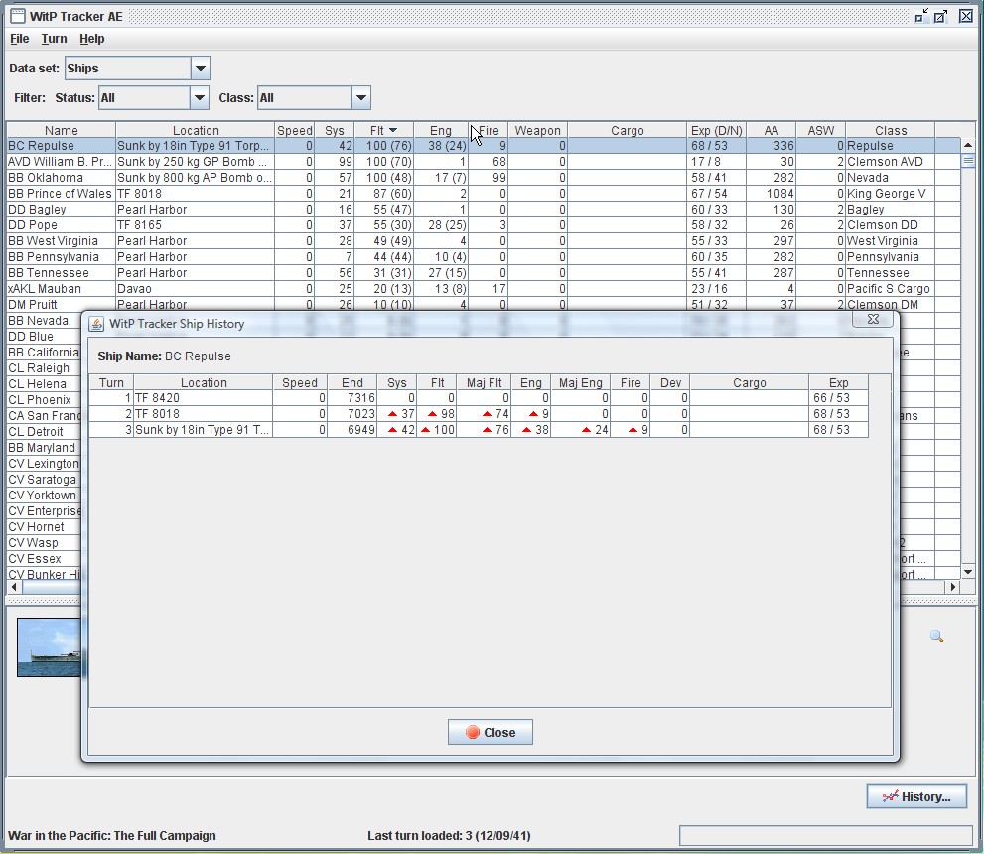Click the magnifying glass search icon
Viewport: 984px width, 854px height.
(x=936, y=637)
